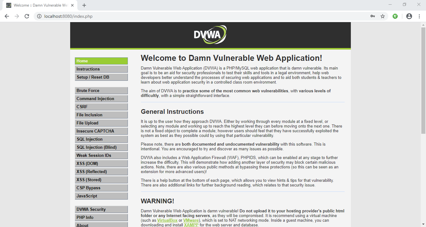Open the PHP Info page
The width and height of the screenshot is (426, 227).
[101, 218]
